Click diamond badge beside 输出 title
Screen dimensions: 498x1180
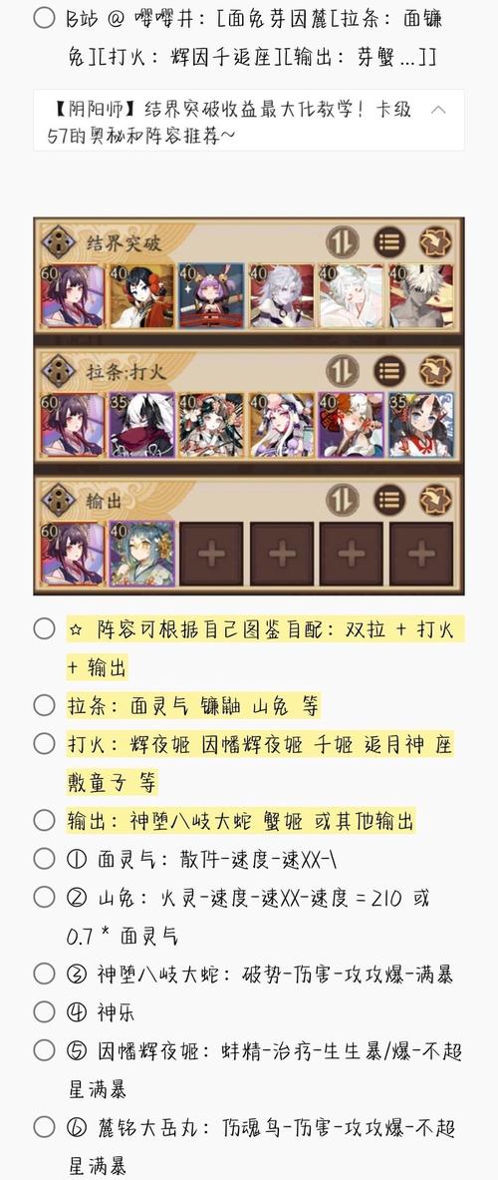pyautogui.click(x=57, y=500)
